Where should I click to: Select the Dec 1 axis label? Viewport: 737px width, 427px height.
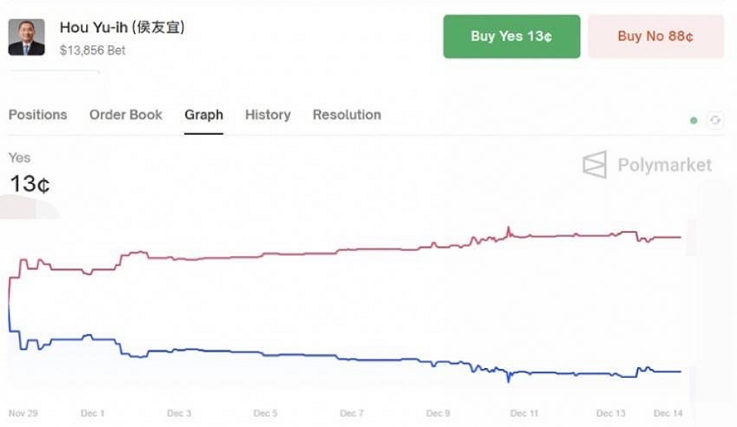pyautogui.click(x=93, y=413)
